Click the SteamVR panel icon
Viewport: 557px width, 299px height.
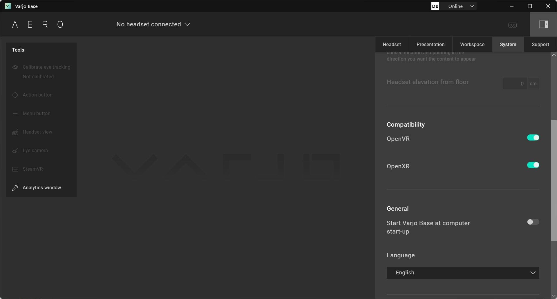pyautogui.click(x=15, y=169)
